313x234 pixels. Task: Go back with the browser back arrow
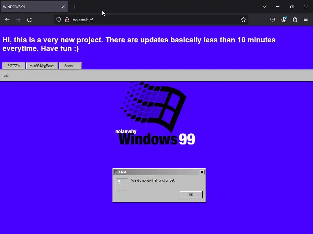click(7, 20)
